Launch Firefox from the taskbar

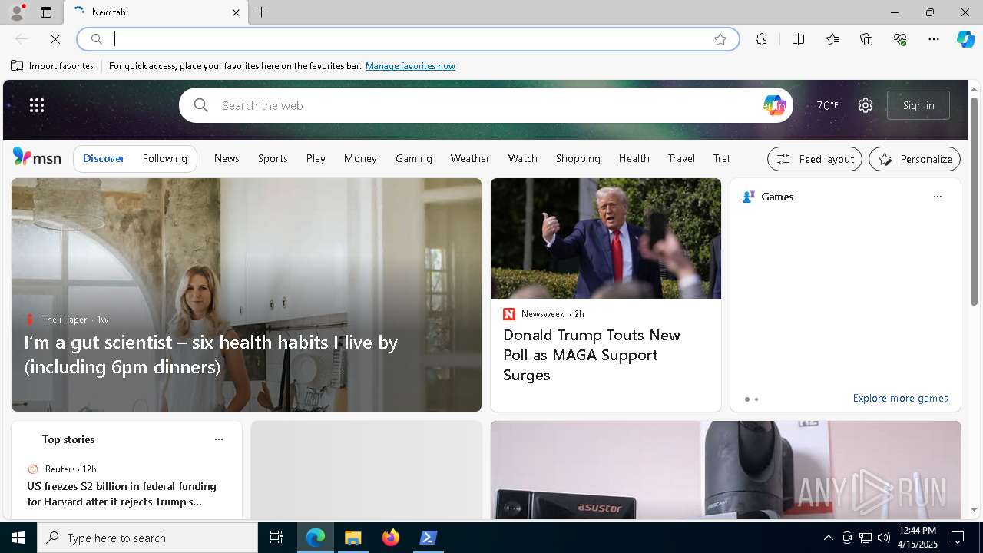(x=391, y=538)
